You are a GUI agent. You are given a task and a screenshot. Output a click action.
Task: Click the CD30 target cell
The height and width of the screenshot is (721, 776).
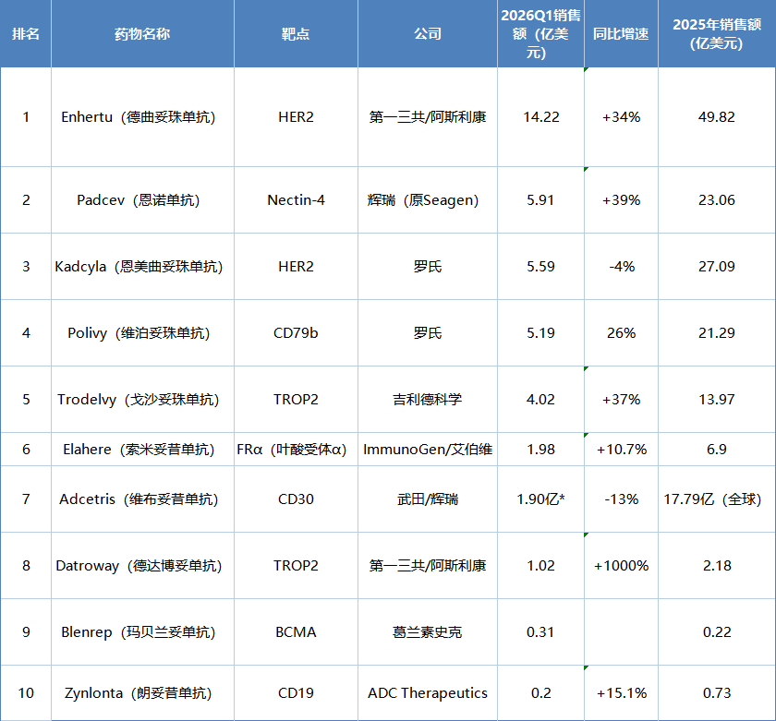click(x=296, y=499)
